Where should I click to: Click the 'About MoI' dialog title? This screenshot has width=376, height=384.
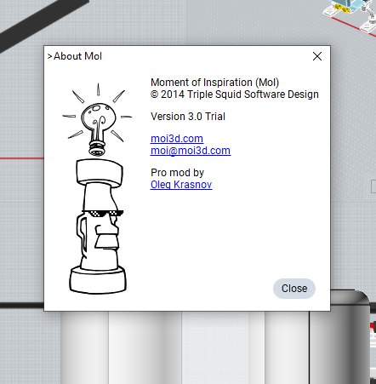77,56
